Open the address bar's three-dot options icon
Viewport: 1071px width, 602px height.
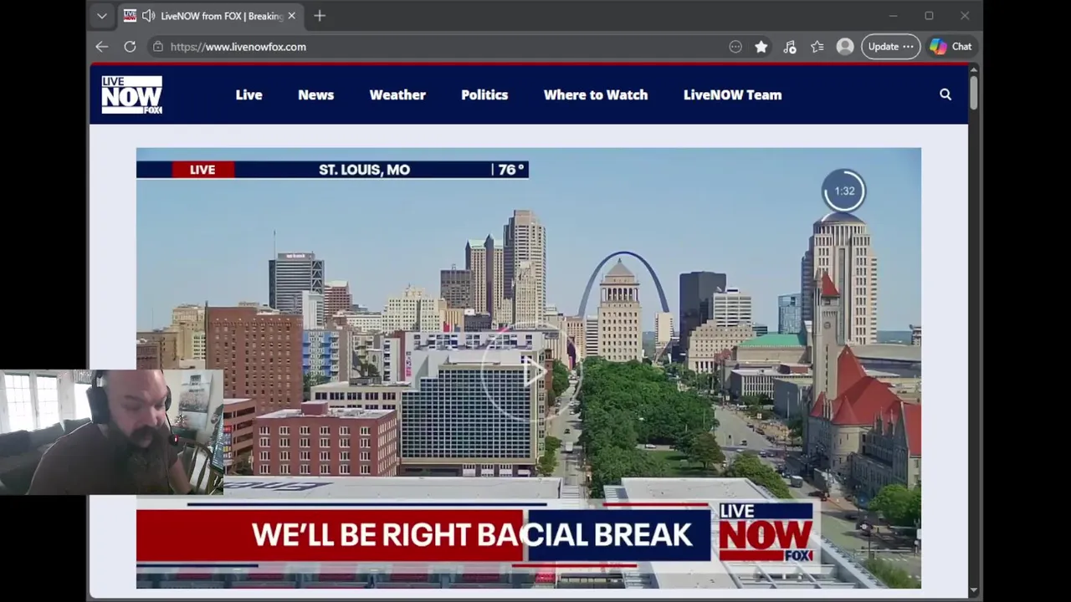tap(735, 47)
